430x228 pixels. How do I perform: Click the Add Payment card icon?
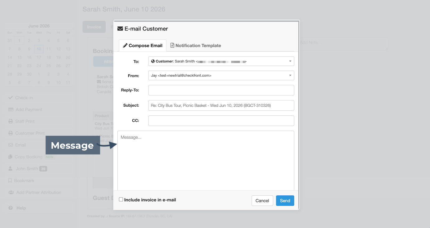coord(11,109)
